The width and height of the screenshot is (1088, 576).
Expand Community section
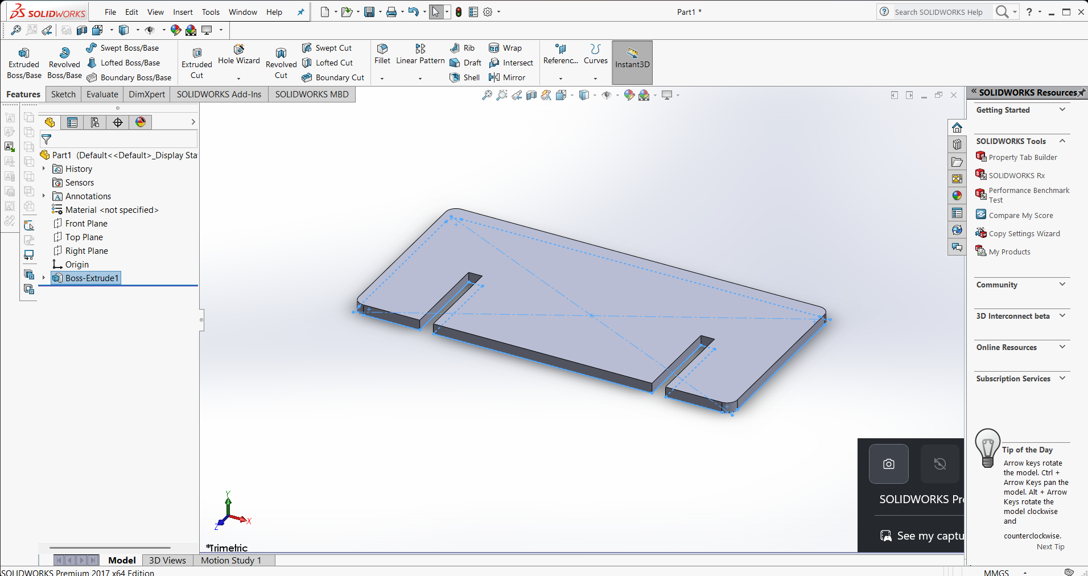1062,284
